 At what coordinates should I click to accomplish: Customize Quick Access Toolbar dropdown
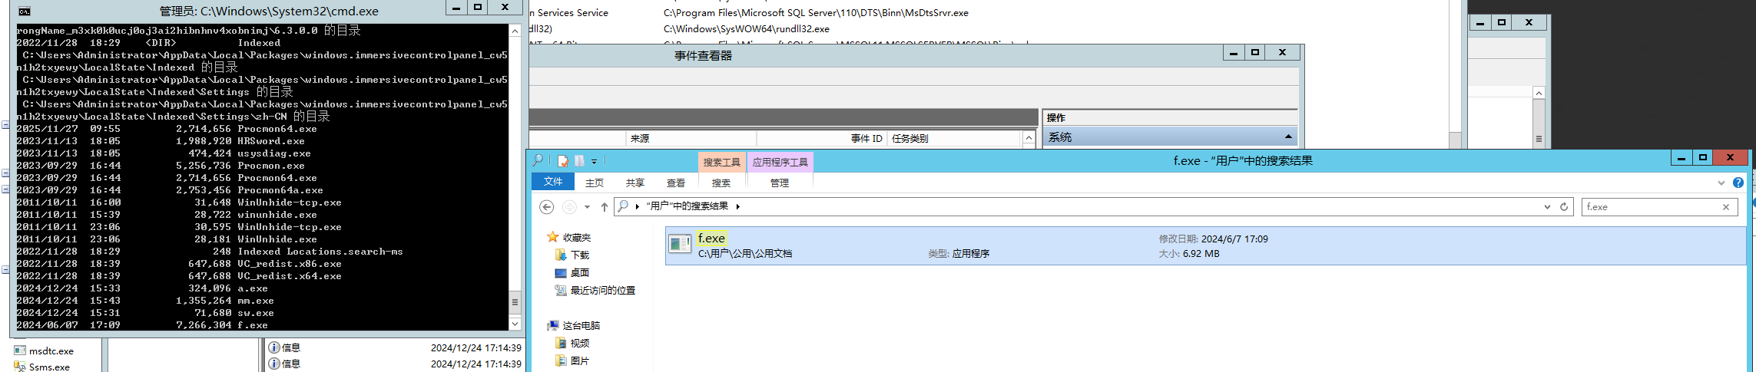595,162
